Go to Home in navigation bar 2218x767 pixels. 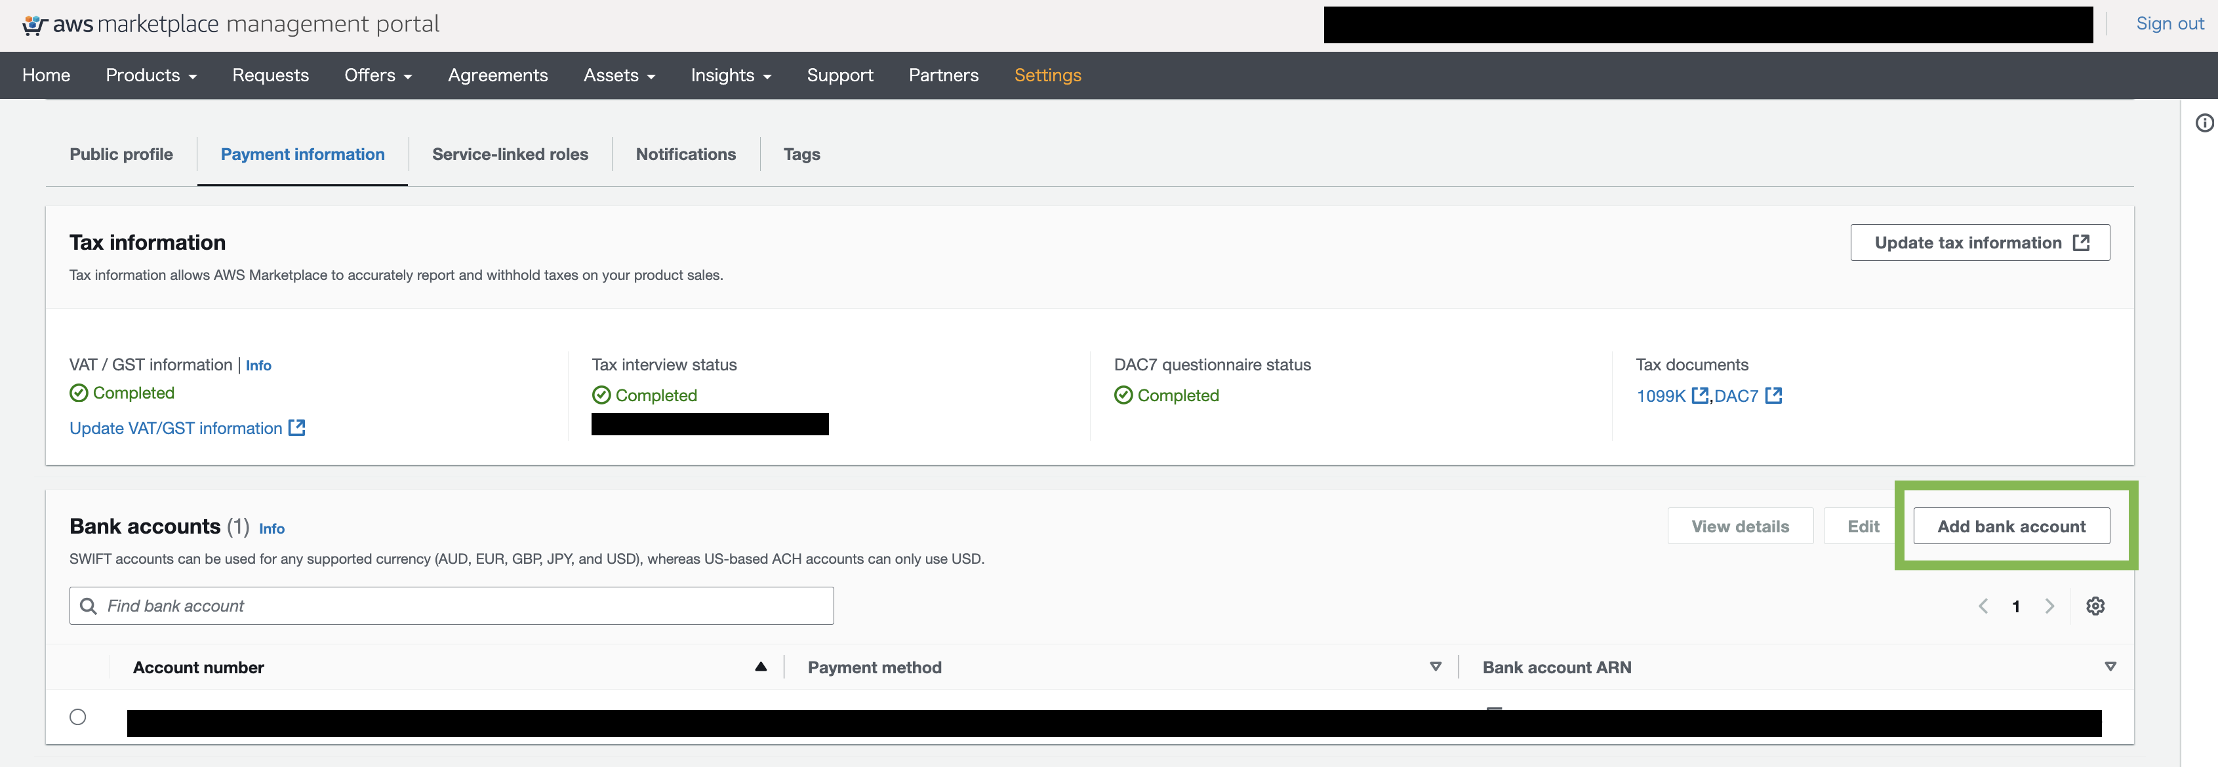point(47,76)
